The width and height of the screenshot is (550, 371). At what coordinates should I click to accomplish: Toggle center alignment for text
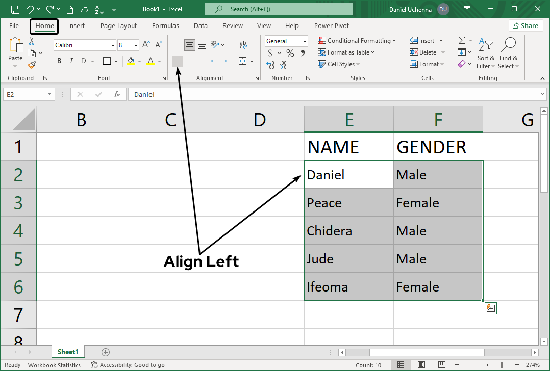pos(189,61)
